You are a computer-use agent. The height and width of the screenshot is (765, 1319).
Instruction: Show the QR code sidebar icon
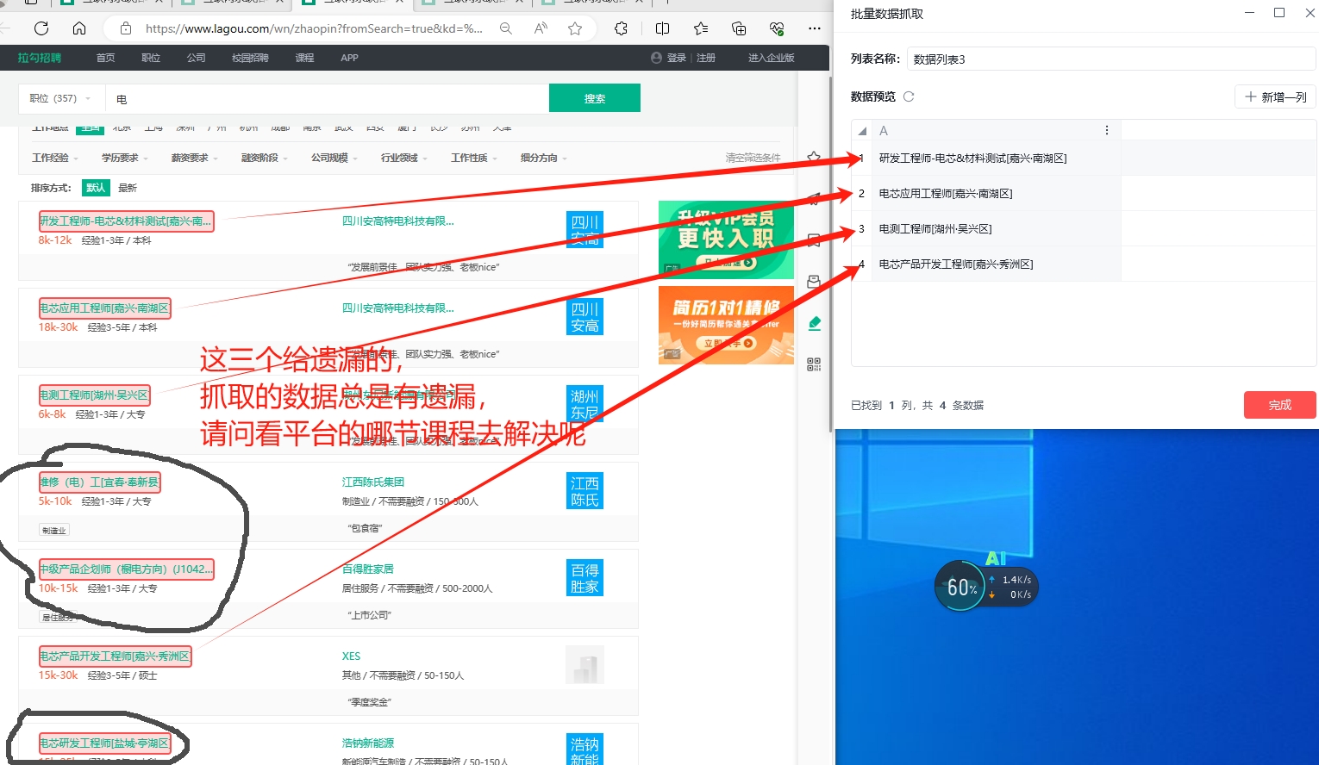click(x=814, y=364)
